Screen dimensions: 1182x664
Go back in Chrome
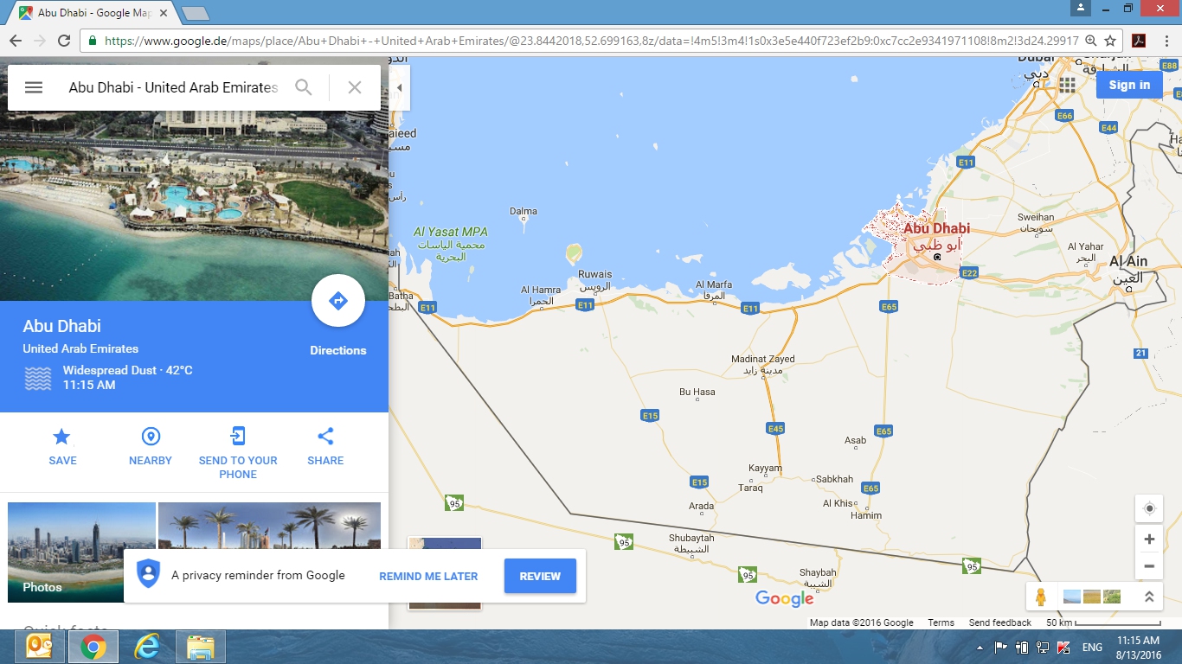[15, 41]
